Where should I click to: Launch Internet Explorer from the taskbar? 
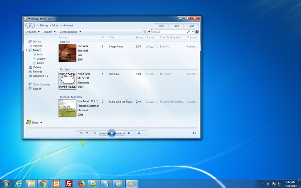[18, 184]
